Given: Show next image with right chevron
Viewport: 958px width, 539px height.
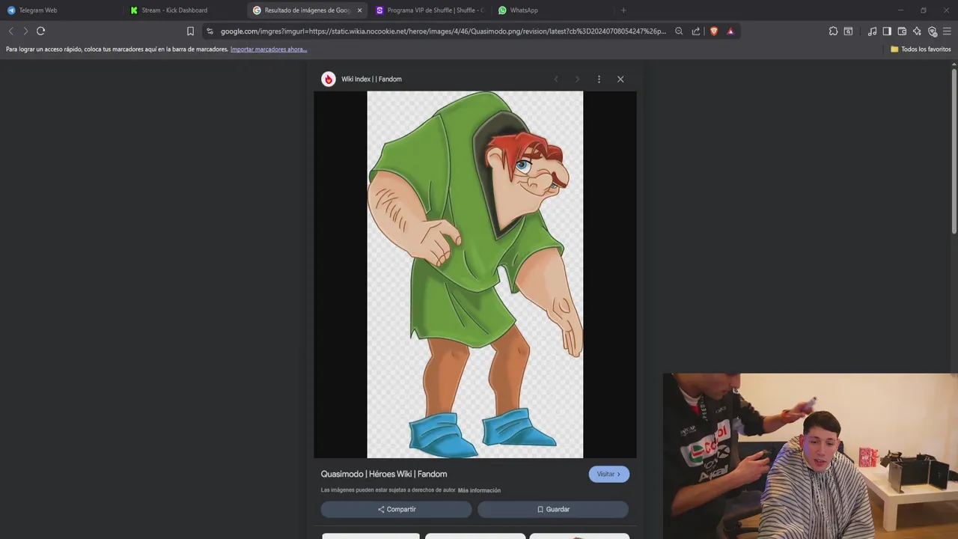Looking at the screenshot, I should click(577, 79).
